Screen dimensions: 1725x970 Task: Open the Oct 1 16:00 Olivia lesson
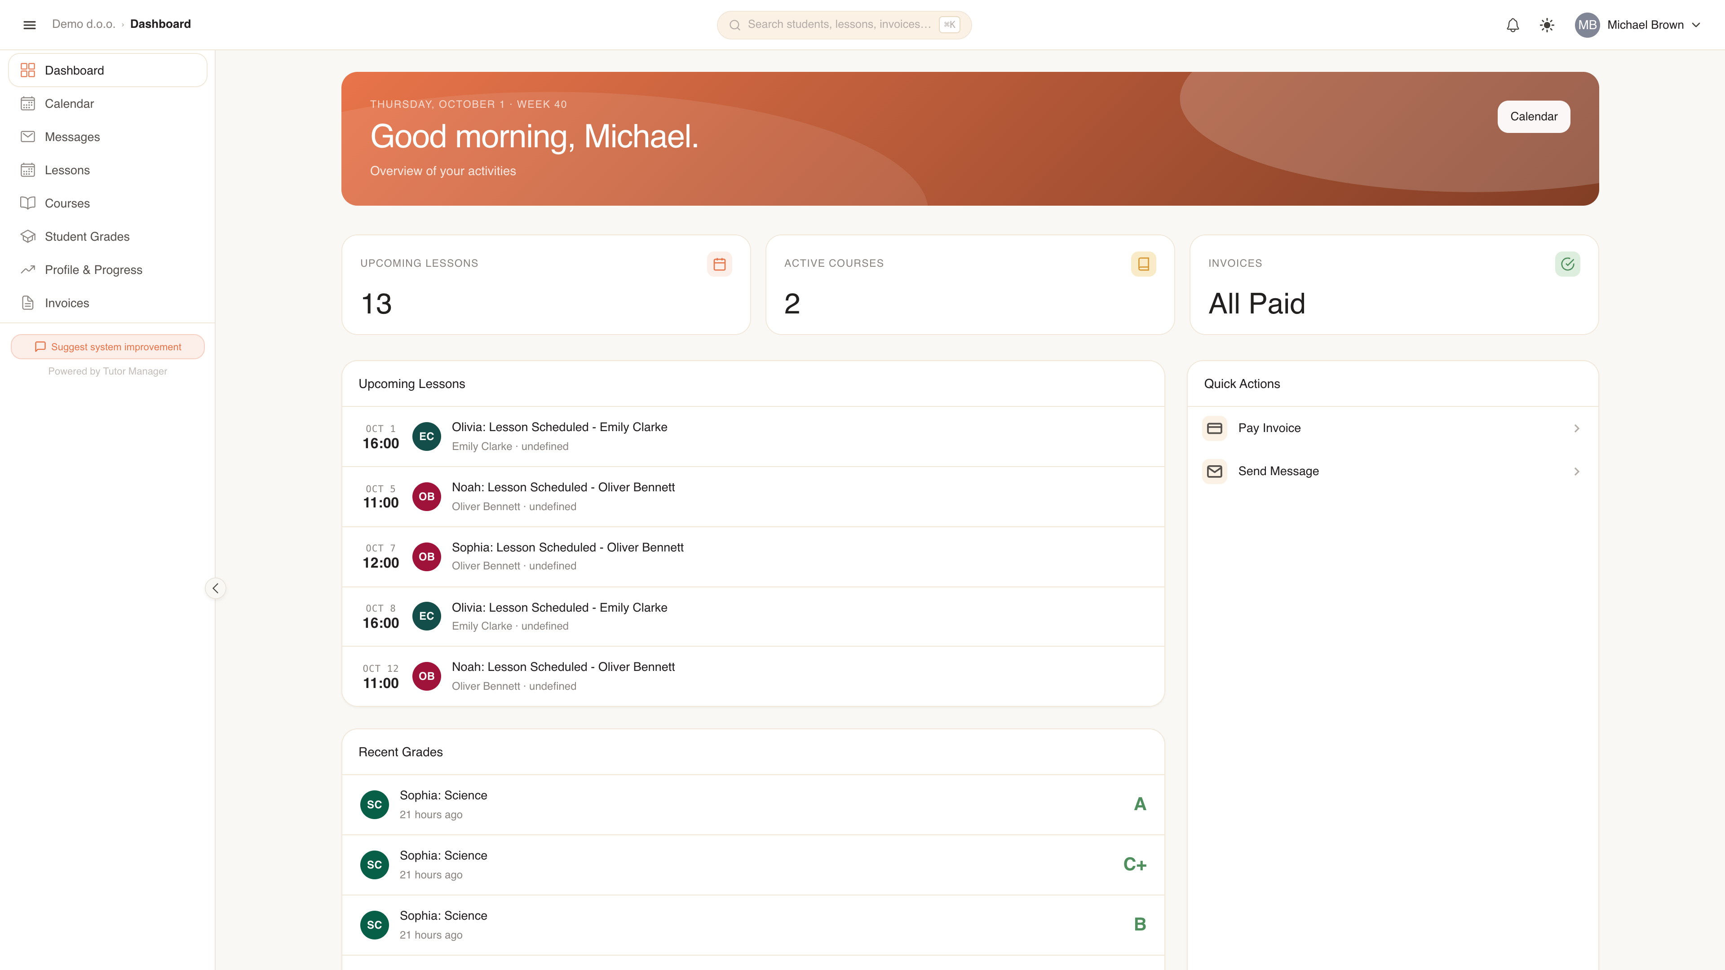click(x=753, y=436)
